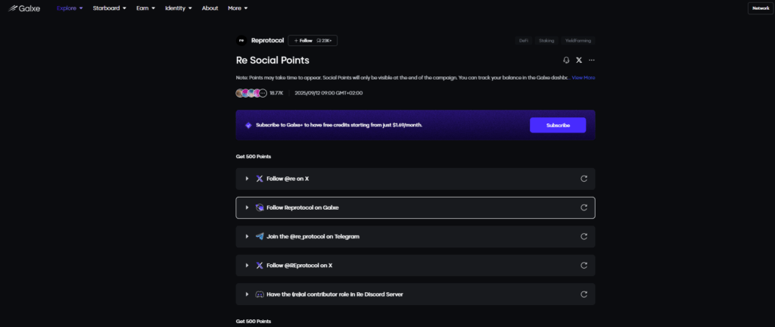Image resolution: width=775 pixels, height=327 pixels.
Task: Expand the "Join the @re_protocol on Telegram" task
Action: click(247, 236)
